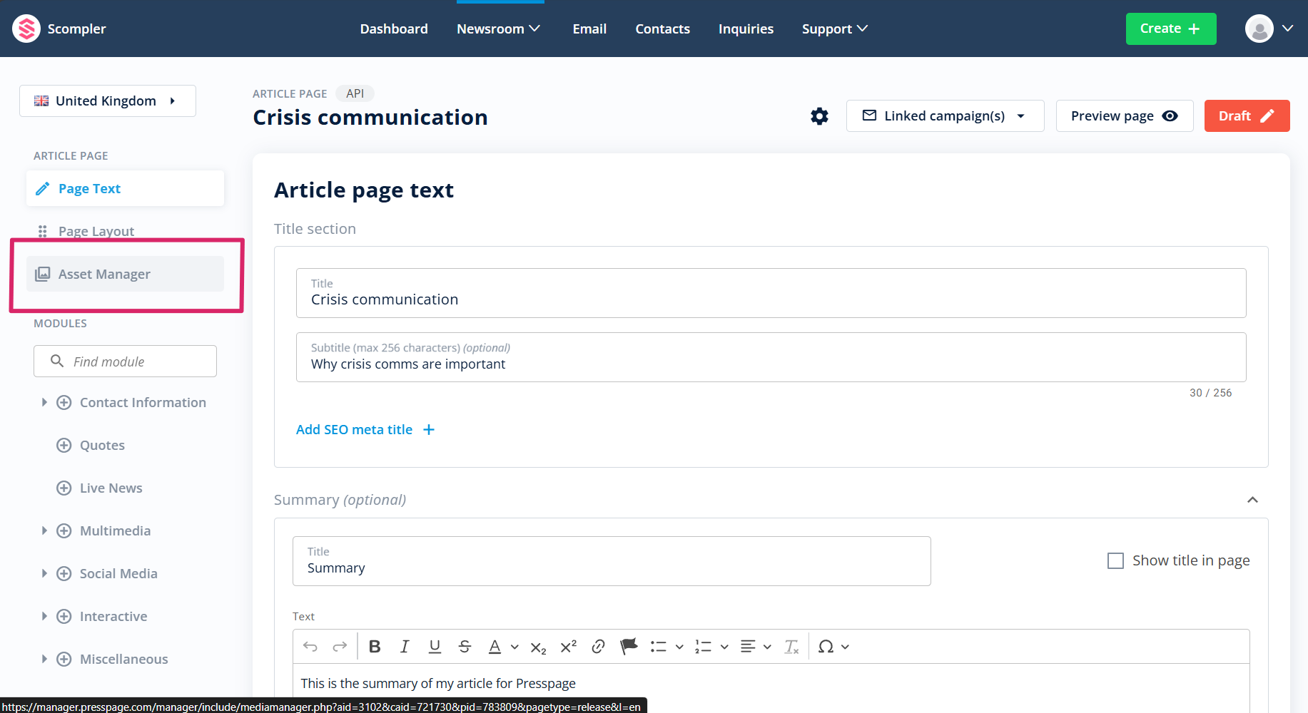Click the Preview page button
Image resolution: width=1308 pixels, height=713 pixels.
click(x=1124, y=116)
